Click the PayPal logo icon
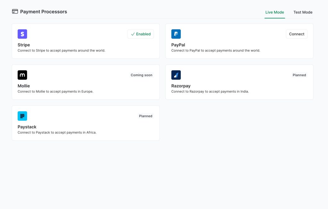This screenshot has height=209, width=328. coord(176,34)
